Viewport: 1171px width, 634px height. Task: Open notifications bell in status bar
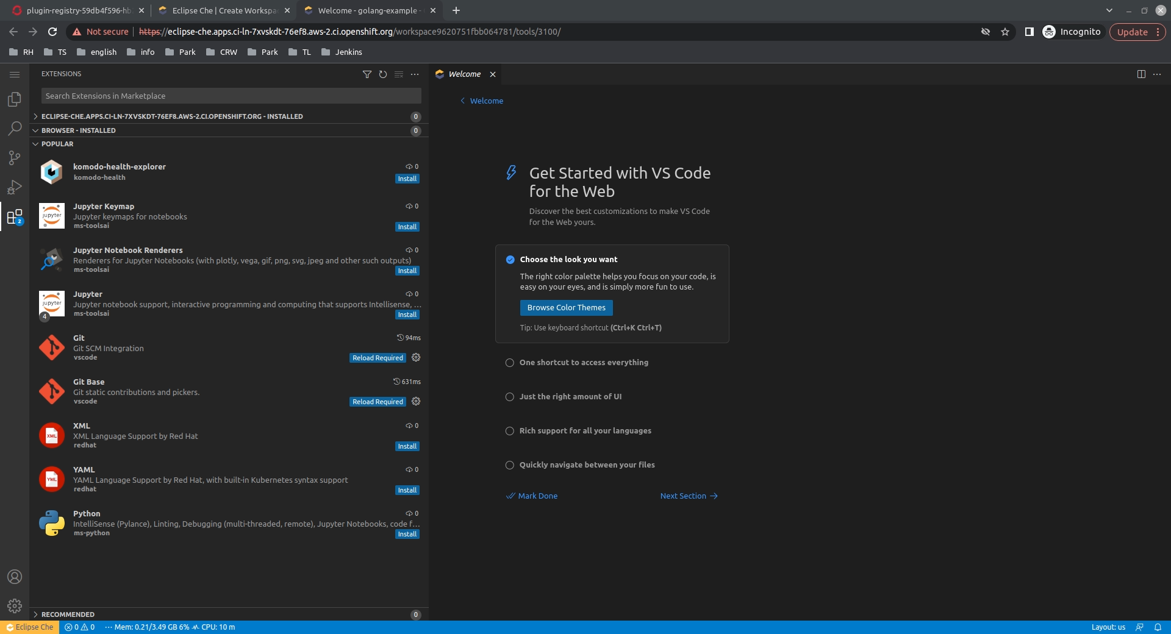[1158, 627]
